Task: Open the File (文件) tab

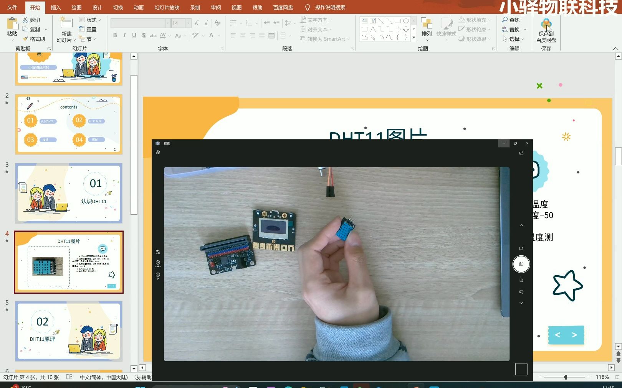Action: tap(12, 7)
